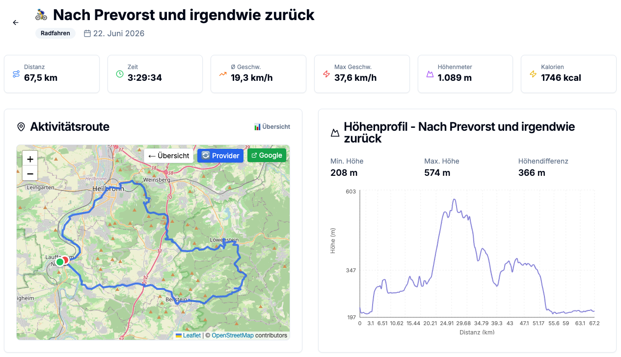Click the Löwenstein label on the map

coord(223,239)
